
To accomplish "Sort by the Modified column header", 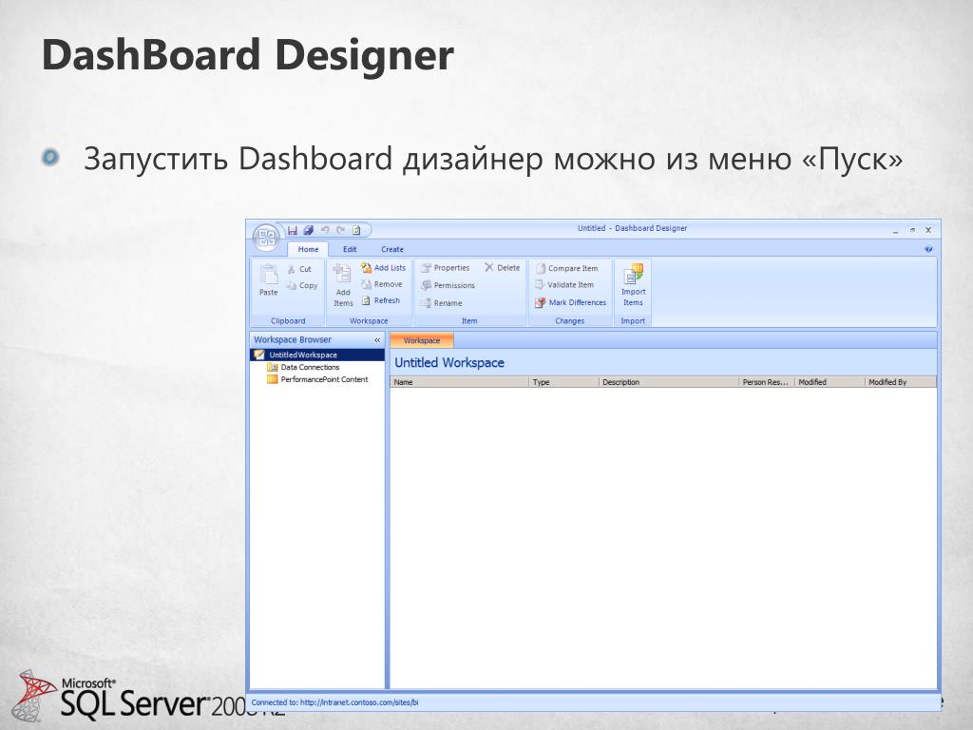I will coord(830,382).
